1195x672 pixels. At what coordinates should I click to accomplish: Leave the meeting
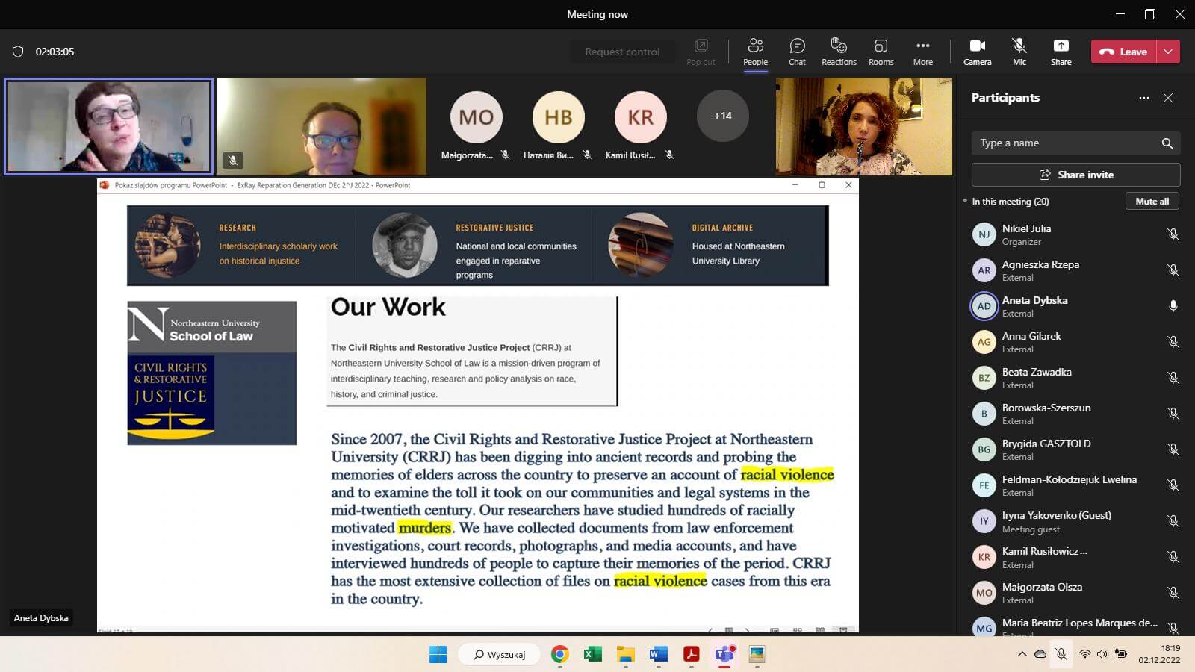coord(1124,52)
